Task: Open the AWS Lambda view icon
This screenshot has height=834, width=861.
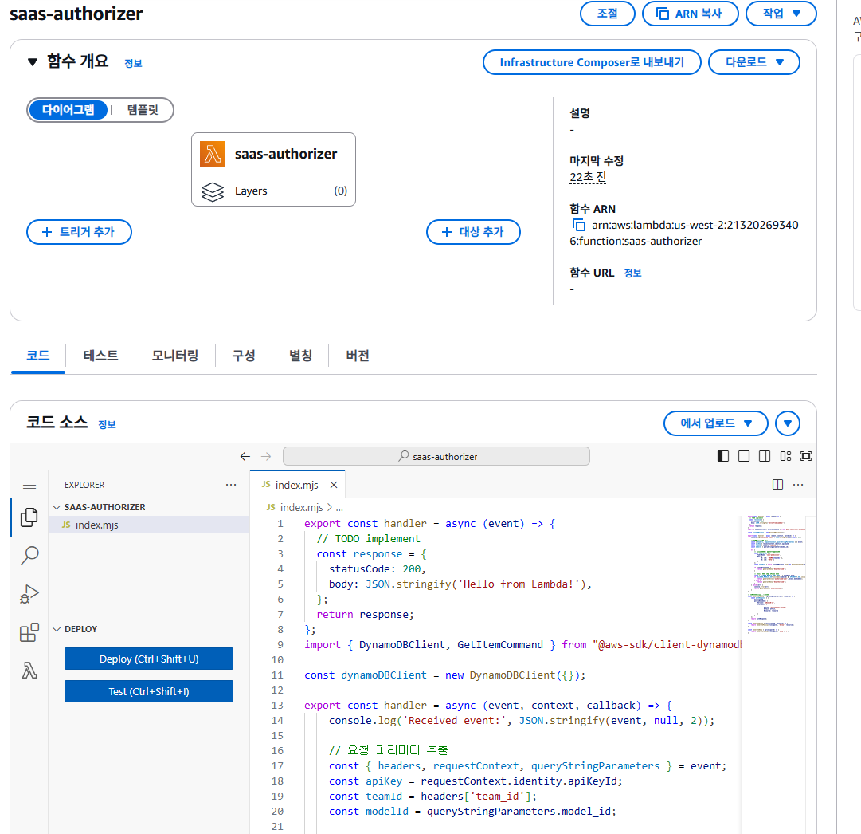Action: click(x=29, y=671)
